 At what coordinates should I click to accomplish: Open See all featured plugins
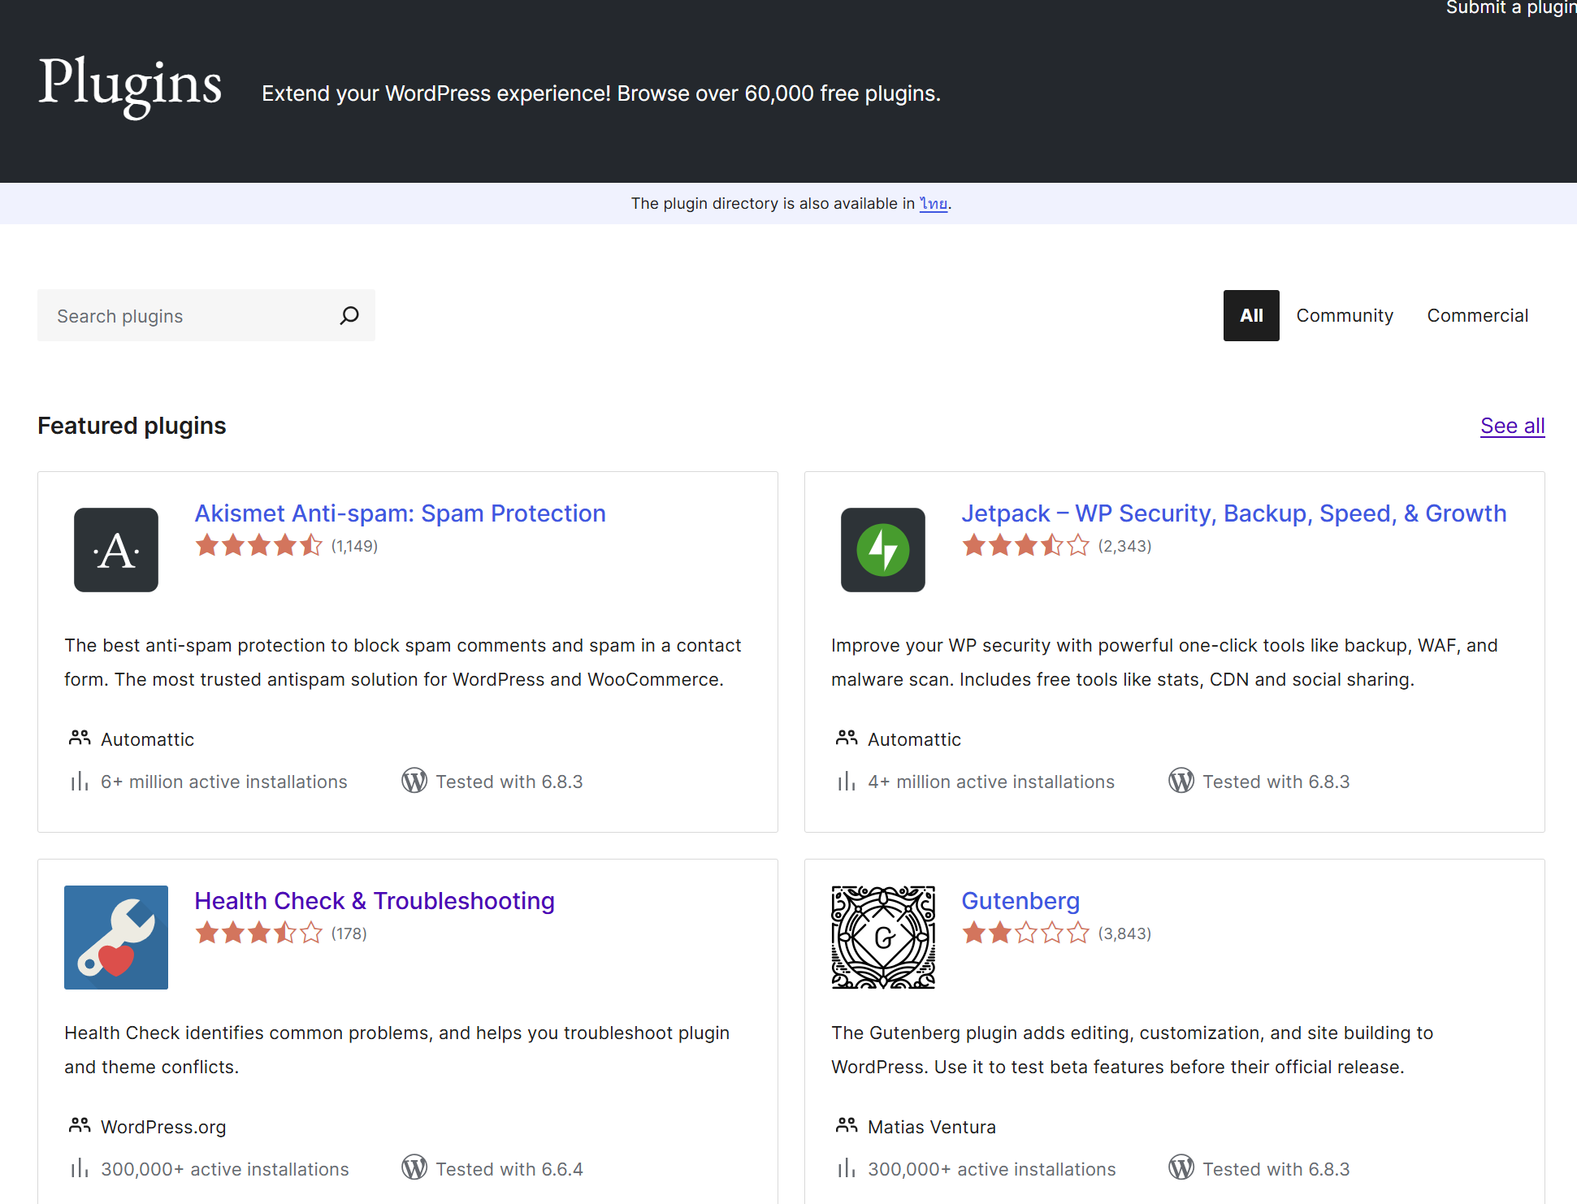coord(1512,426)
